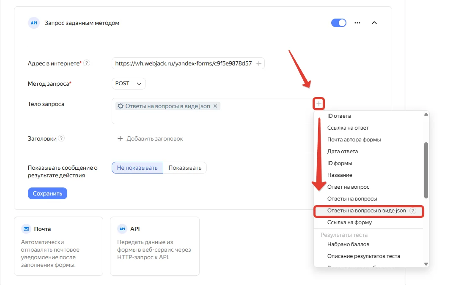Screen dimensions: 464x285
Task: Choose ID ответа from the variable list
Action: (339, 116)
